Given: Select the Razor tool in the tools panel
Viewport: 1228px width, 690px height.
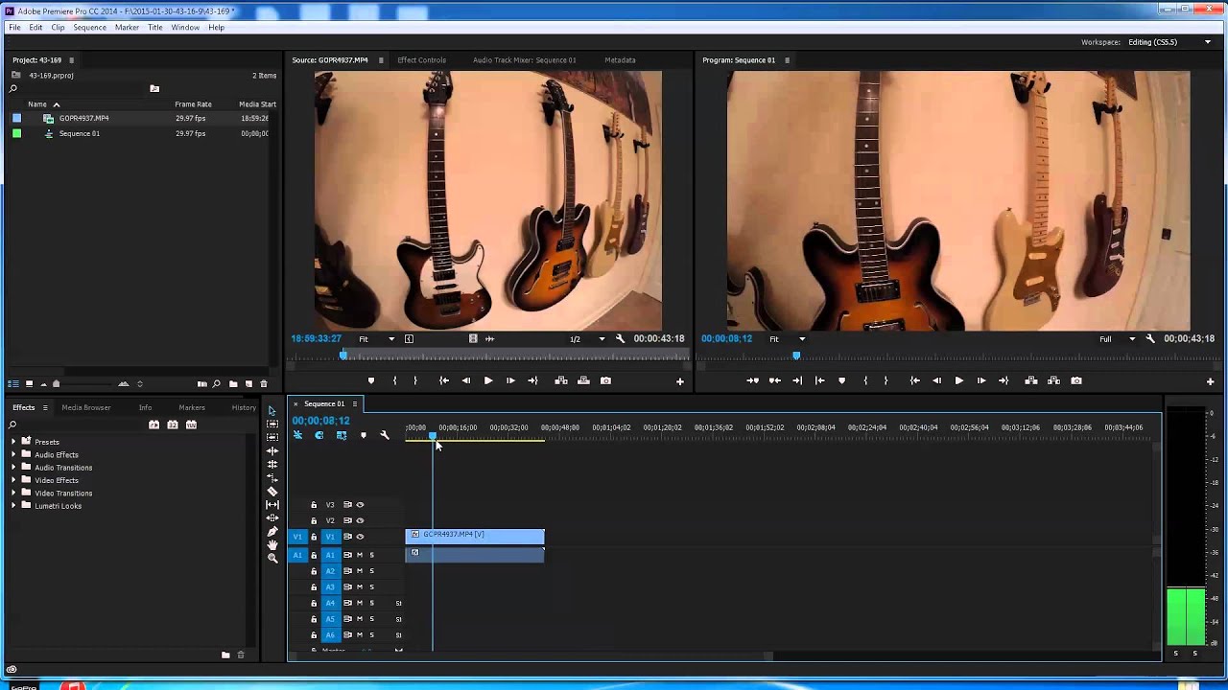Looking at the screenshot, I should point(272,492).
